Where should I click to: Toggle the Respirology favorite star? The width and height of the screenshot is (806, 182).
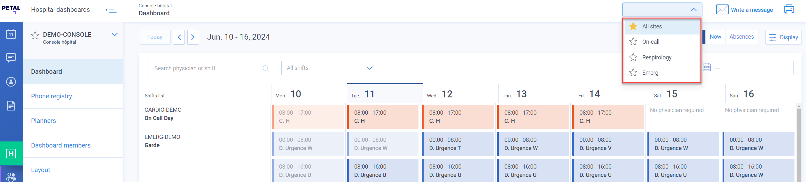633,57
